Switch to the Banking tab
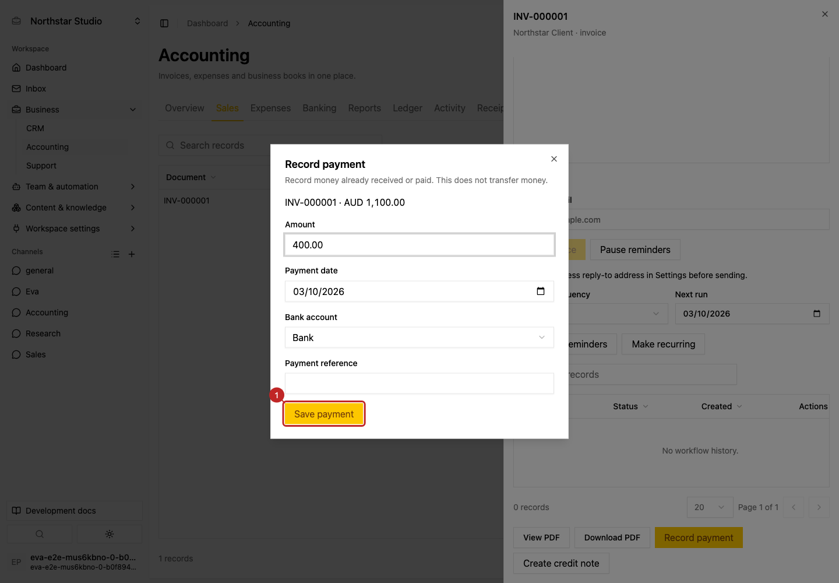The image size is (839, 583). (319, 108)
